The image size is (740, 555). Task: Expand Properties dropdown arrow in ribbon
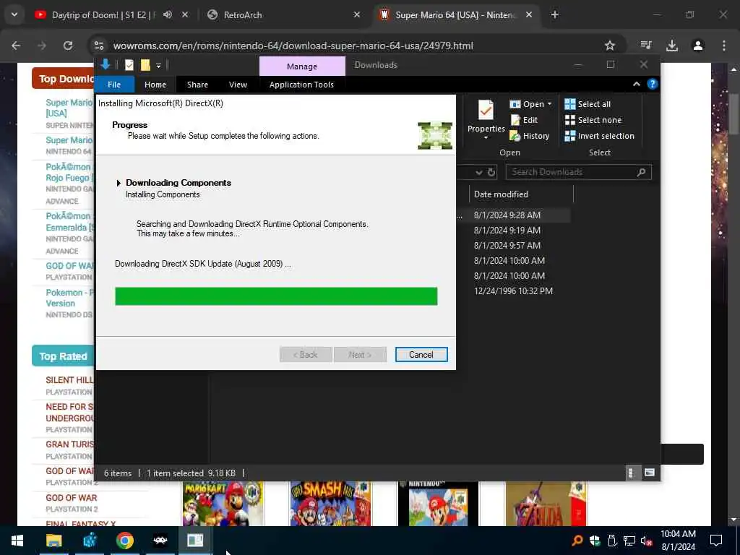click(486, 138)
